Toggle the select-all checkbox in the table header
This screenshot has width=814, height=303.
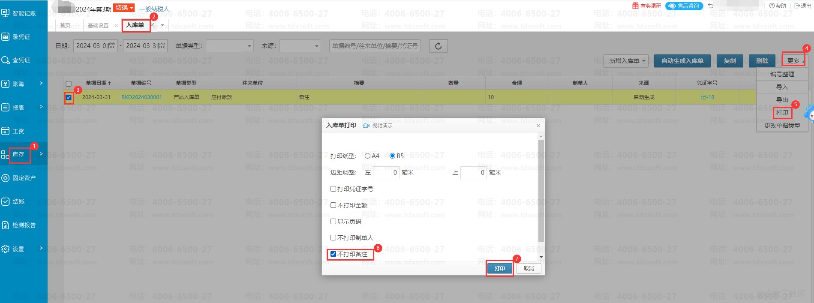(x=69, y=84)
